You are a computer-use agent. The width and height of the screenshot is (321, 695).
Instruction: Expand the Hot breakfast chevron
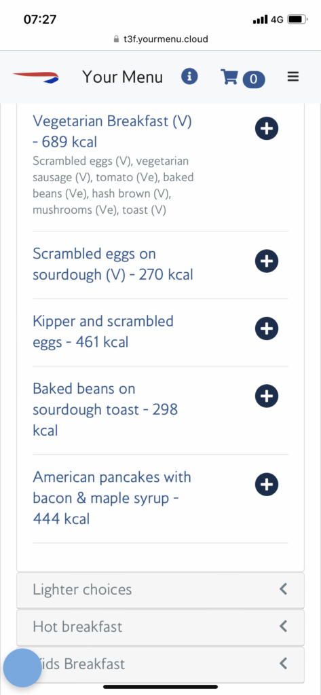click(x=284, y=626)
